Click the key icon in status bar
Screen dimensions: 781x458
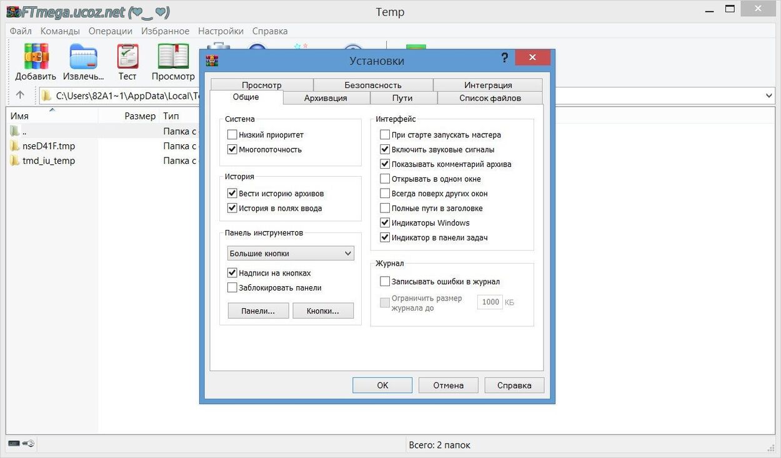click(x=28, y=444)
